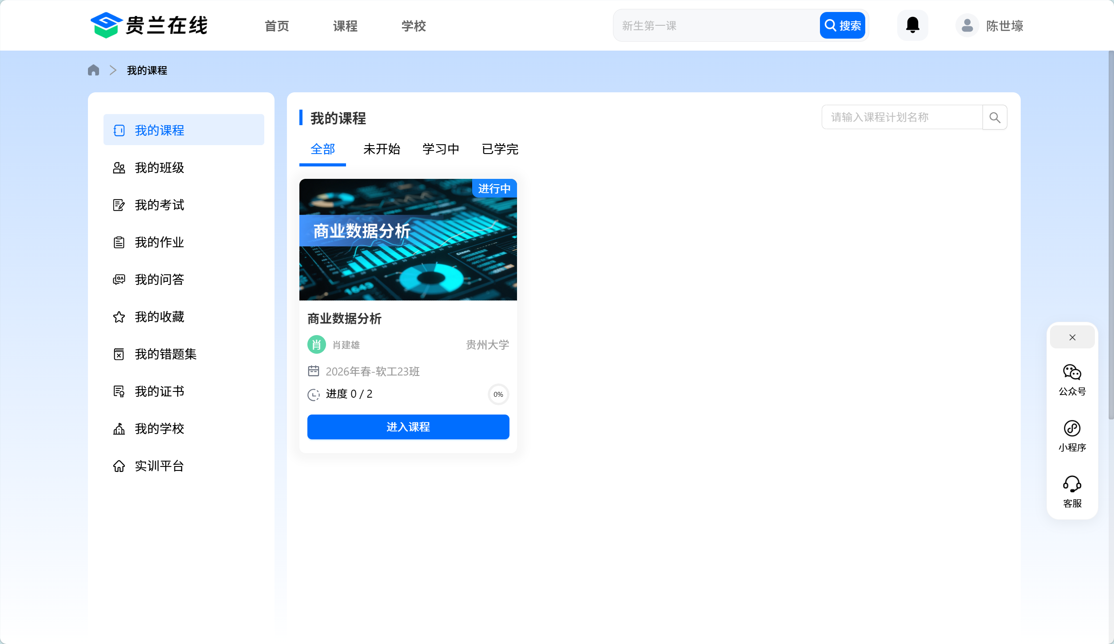Switch to the 未开始 tab
Viewport: 1114px width, 644px height.
382,149
